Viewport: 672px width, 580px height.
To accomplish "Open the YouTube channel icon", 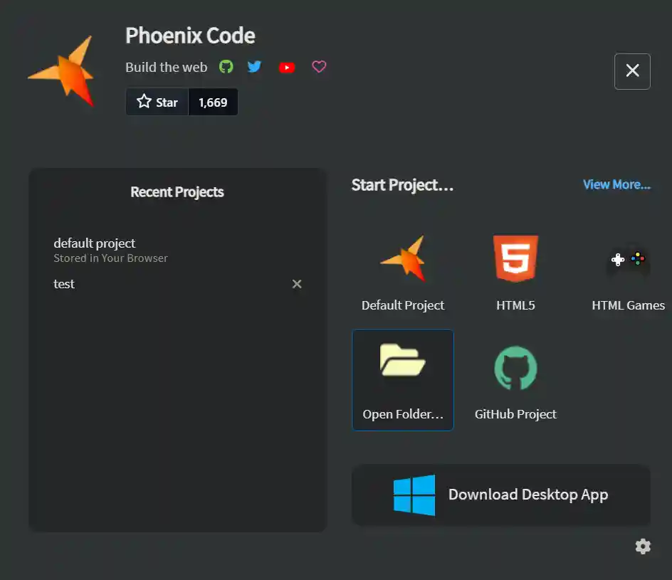I will point(287,66).
